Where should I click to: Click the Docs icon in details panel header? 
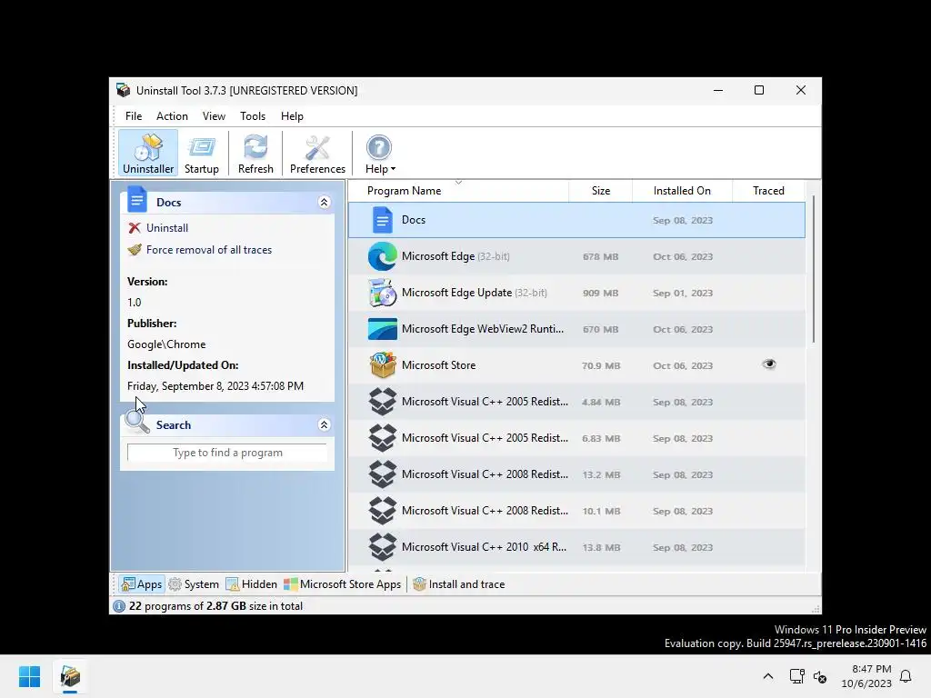tap(137, 199)
